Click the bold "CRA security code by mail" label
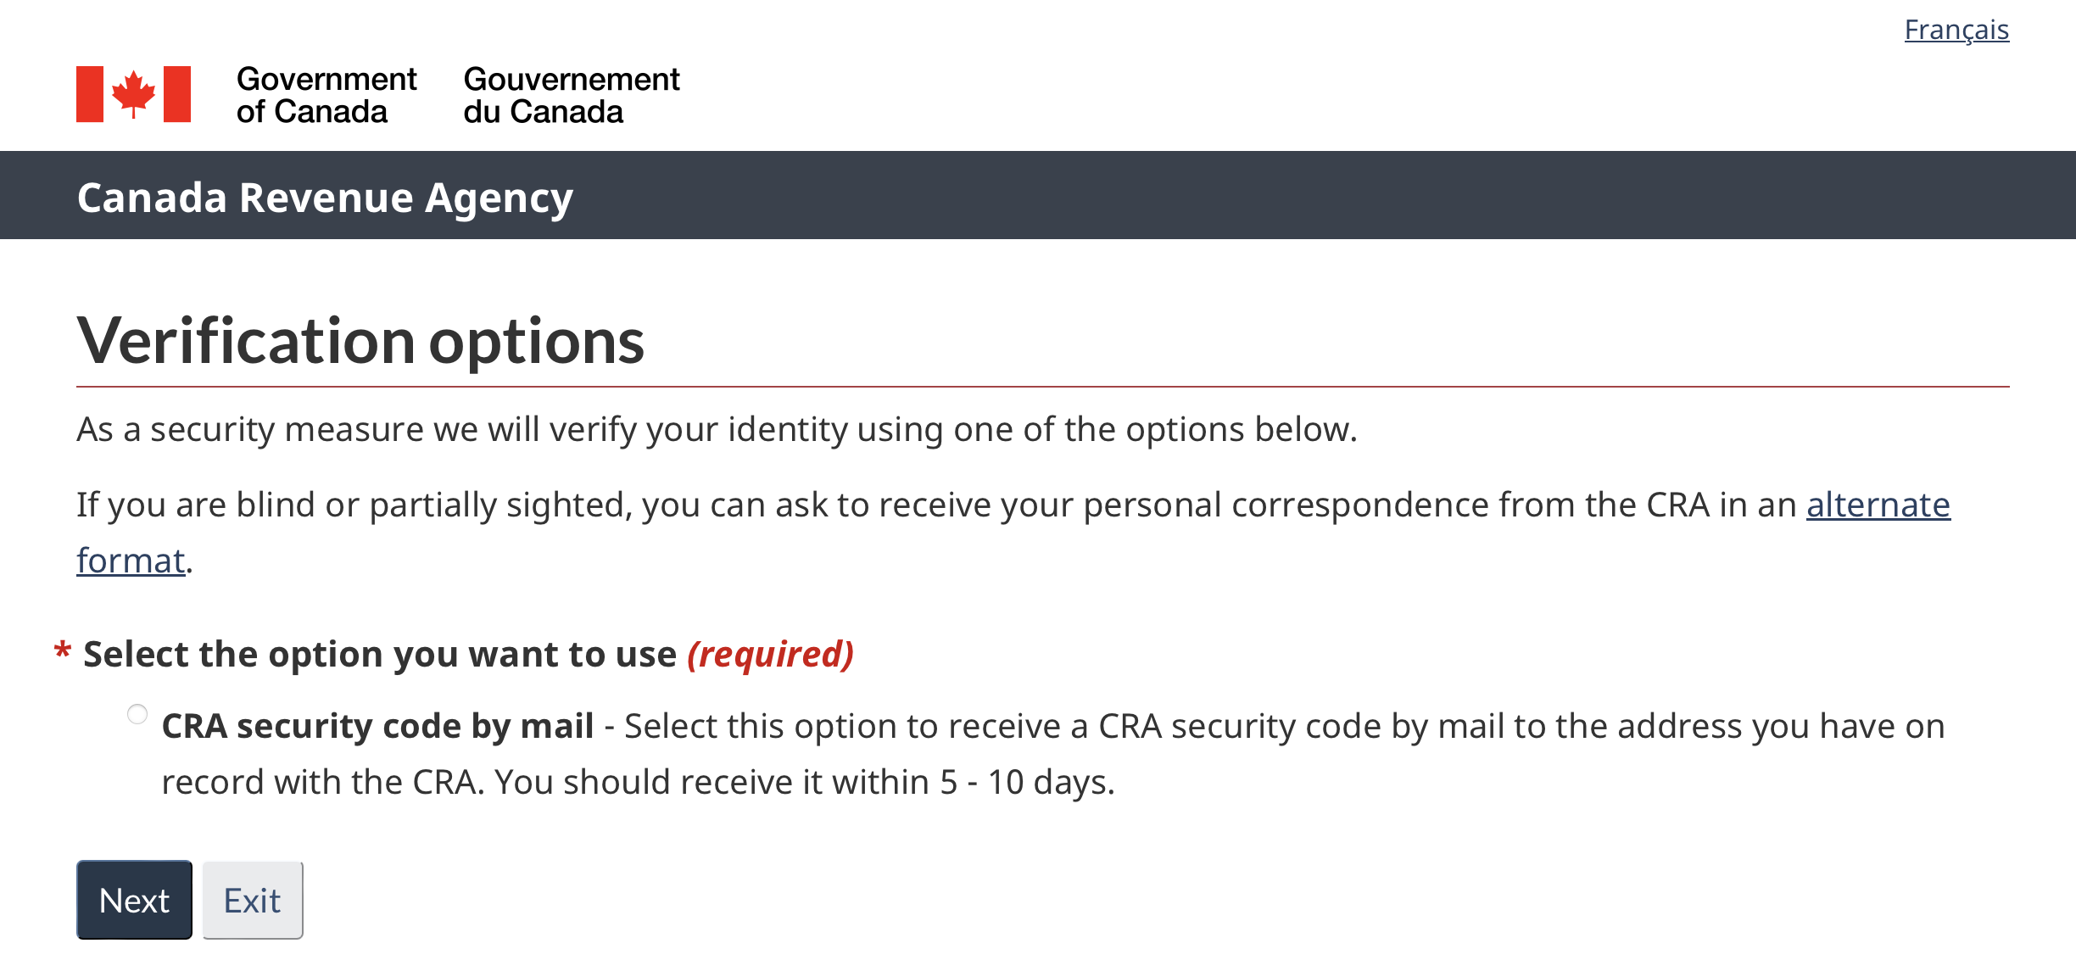Screen dimensions: 2076x960 (x=377, y=727)
